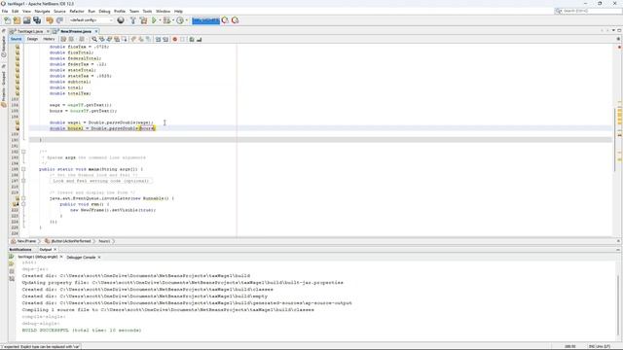This screenshot has height=350, width=623.
Task: Open the Navigate menu
Action: 42,11
